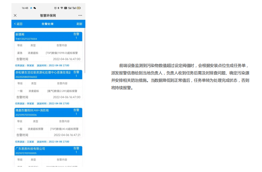Click the 浓度超标预警 type cell
This screenshot has width=262, height=172.
point(35,129)
